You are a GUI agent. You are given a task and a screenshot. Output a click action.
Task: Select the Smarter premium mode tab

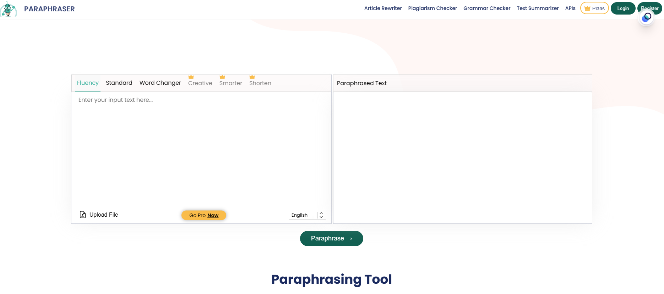click(231, 83)
